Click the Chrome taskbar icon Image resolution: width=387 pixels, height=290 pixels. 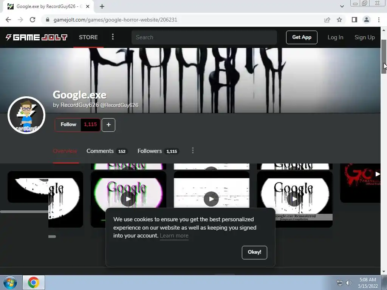[34, 282]
